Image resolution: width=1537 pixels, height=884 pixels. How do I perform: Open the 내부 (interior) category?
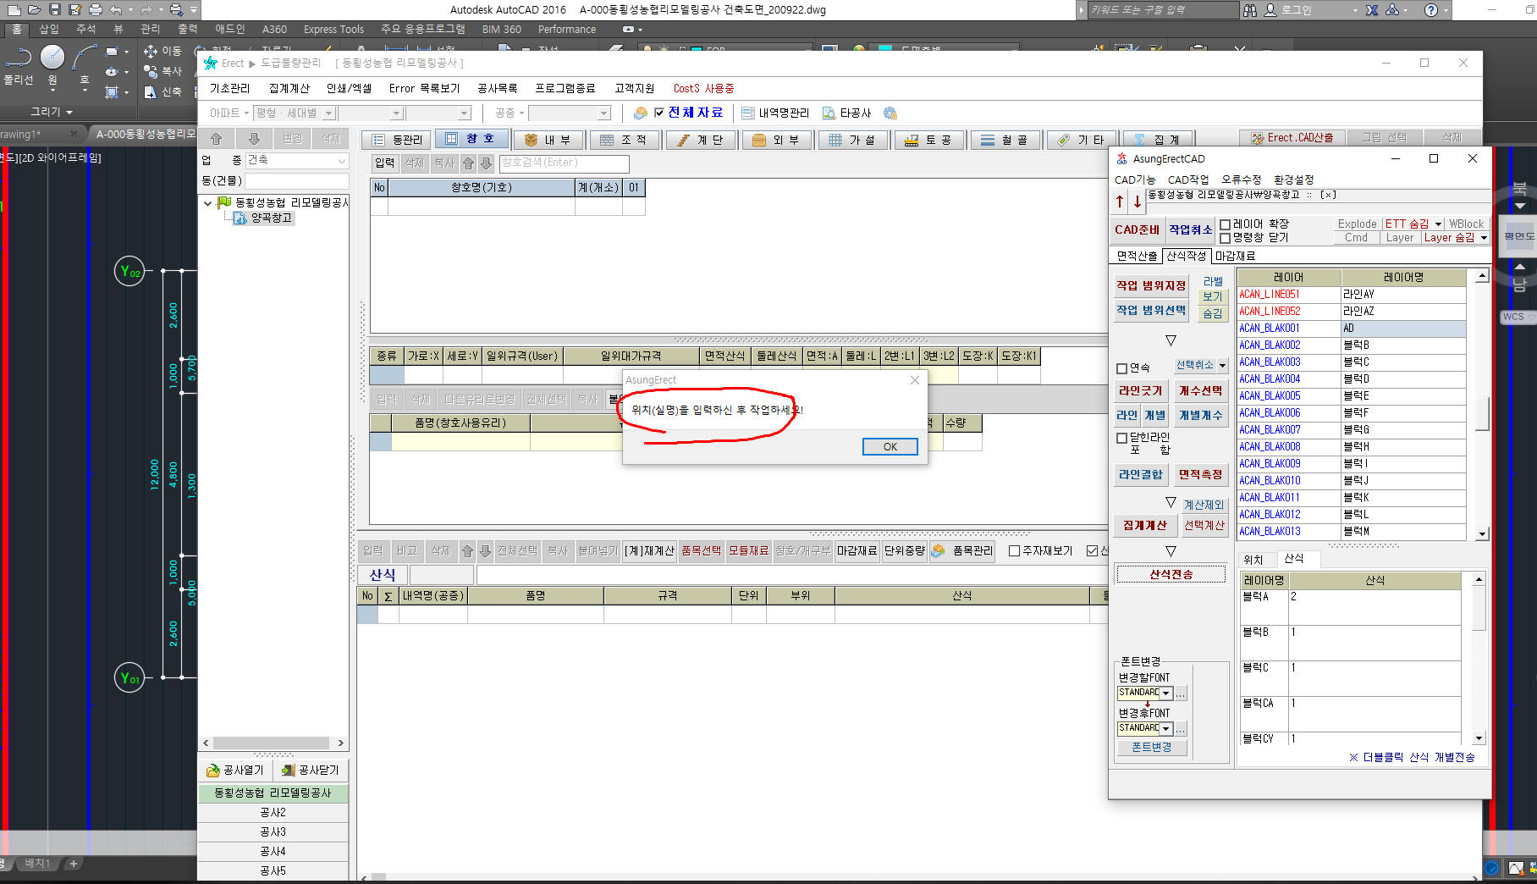click(x=548, y=140)
